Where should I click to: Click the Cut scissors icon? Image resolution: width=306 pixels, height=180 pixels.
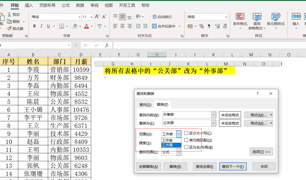(9, 15)
